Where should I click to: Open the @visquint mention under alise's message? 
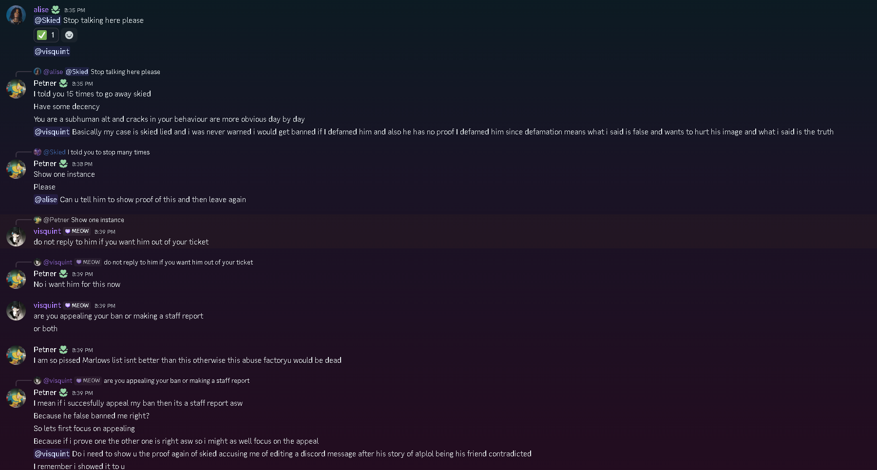52,52
